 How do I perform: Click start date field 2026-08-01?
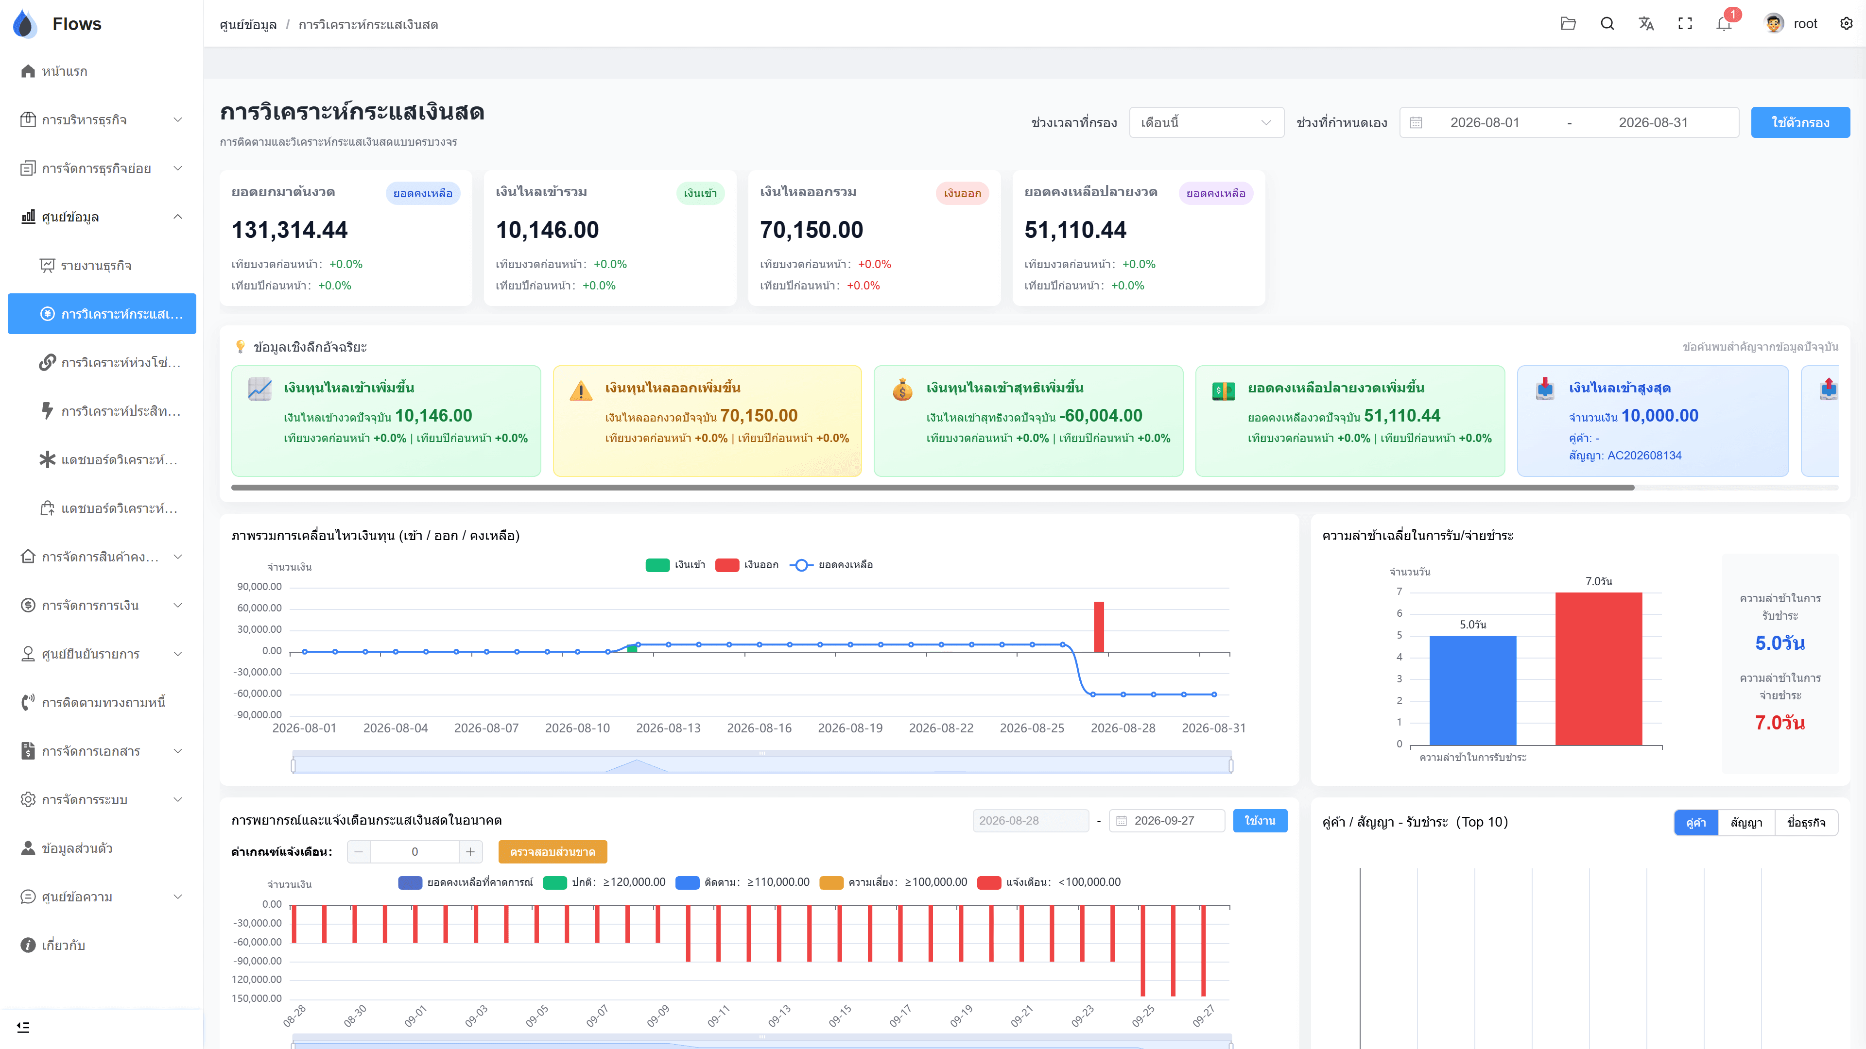pos(1484,122)
